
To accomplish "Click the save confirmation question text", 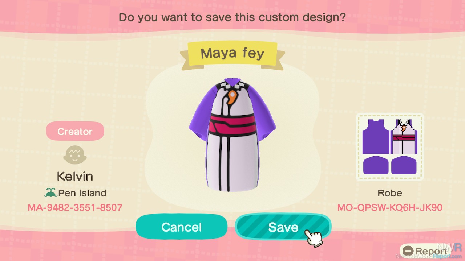I will (x=232, y=17).
